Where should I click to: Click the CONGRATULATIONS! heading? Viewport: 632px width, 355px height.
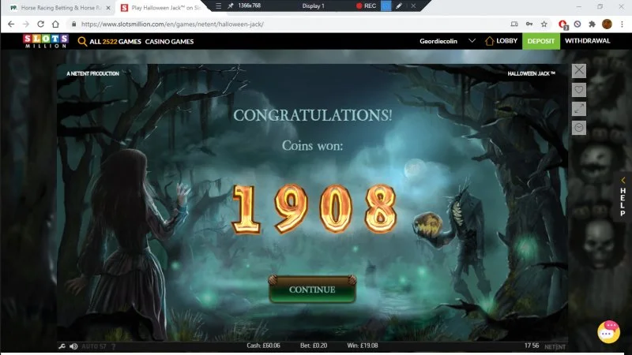coord(313,115)
